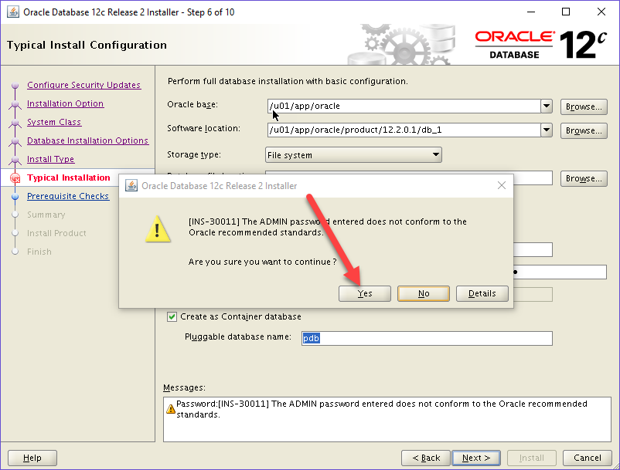Open Details for the INS-30011 warning
The width and height of the screenshot is (620, 470).
(x=482, y=293)
